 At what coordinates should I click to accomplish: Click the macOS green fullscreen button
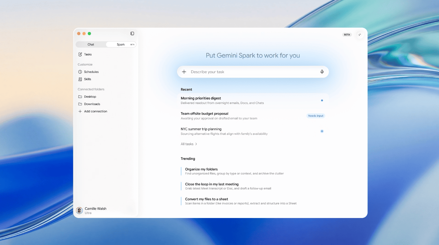pyautogui.click(x=89, y=33)
